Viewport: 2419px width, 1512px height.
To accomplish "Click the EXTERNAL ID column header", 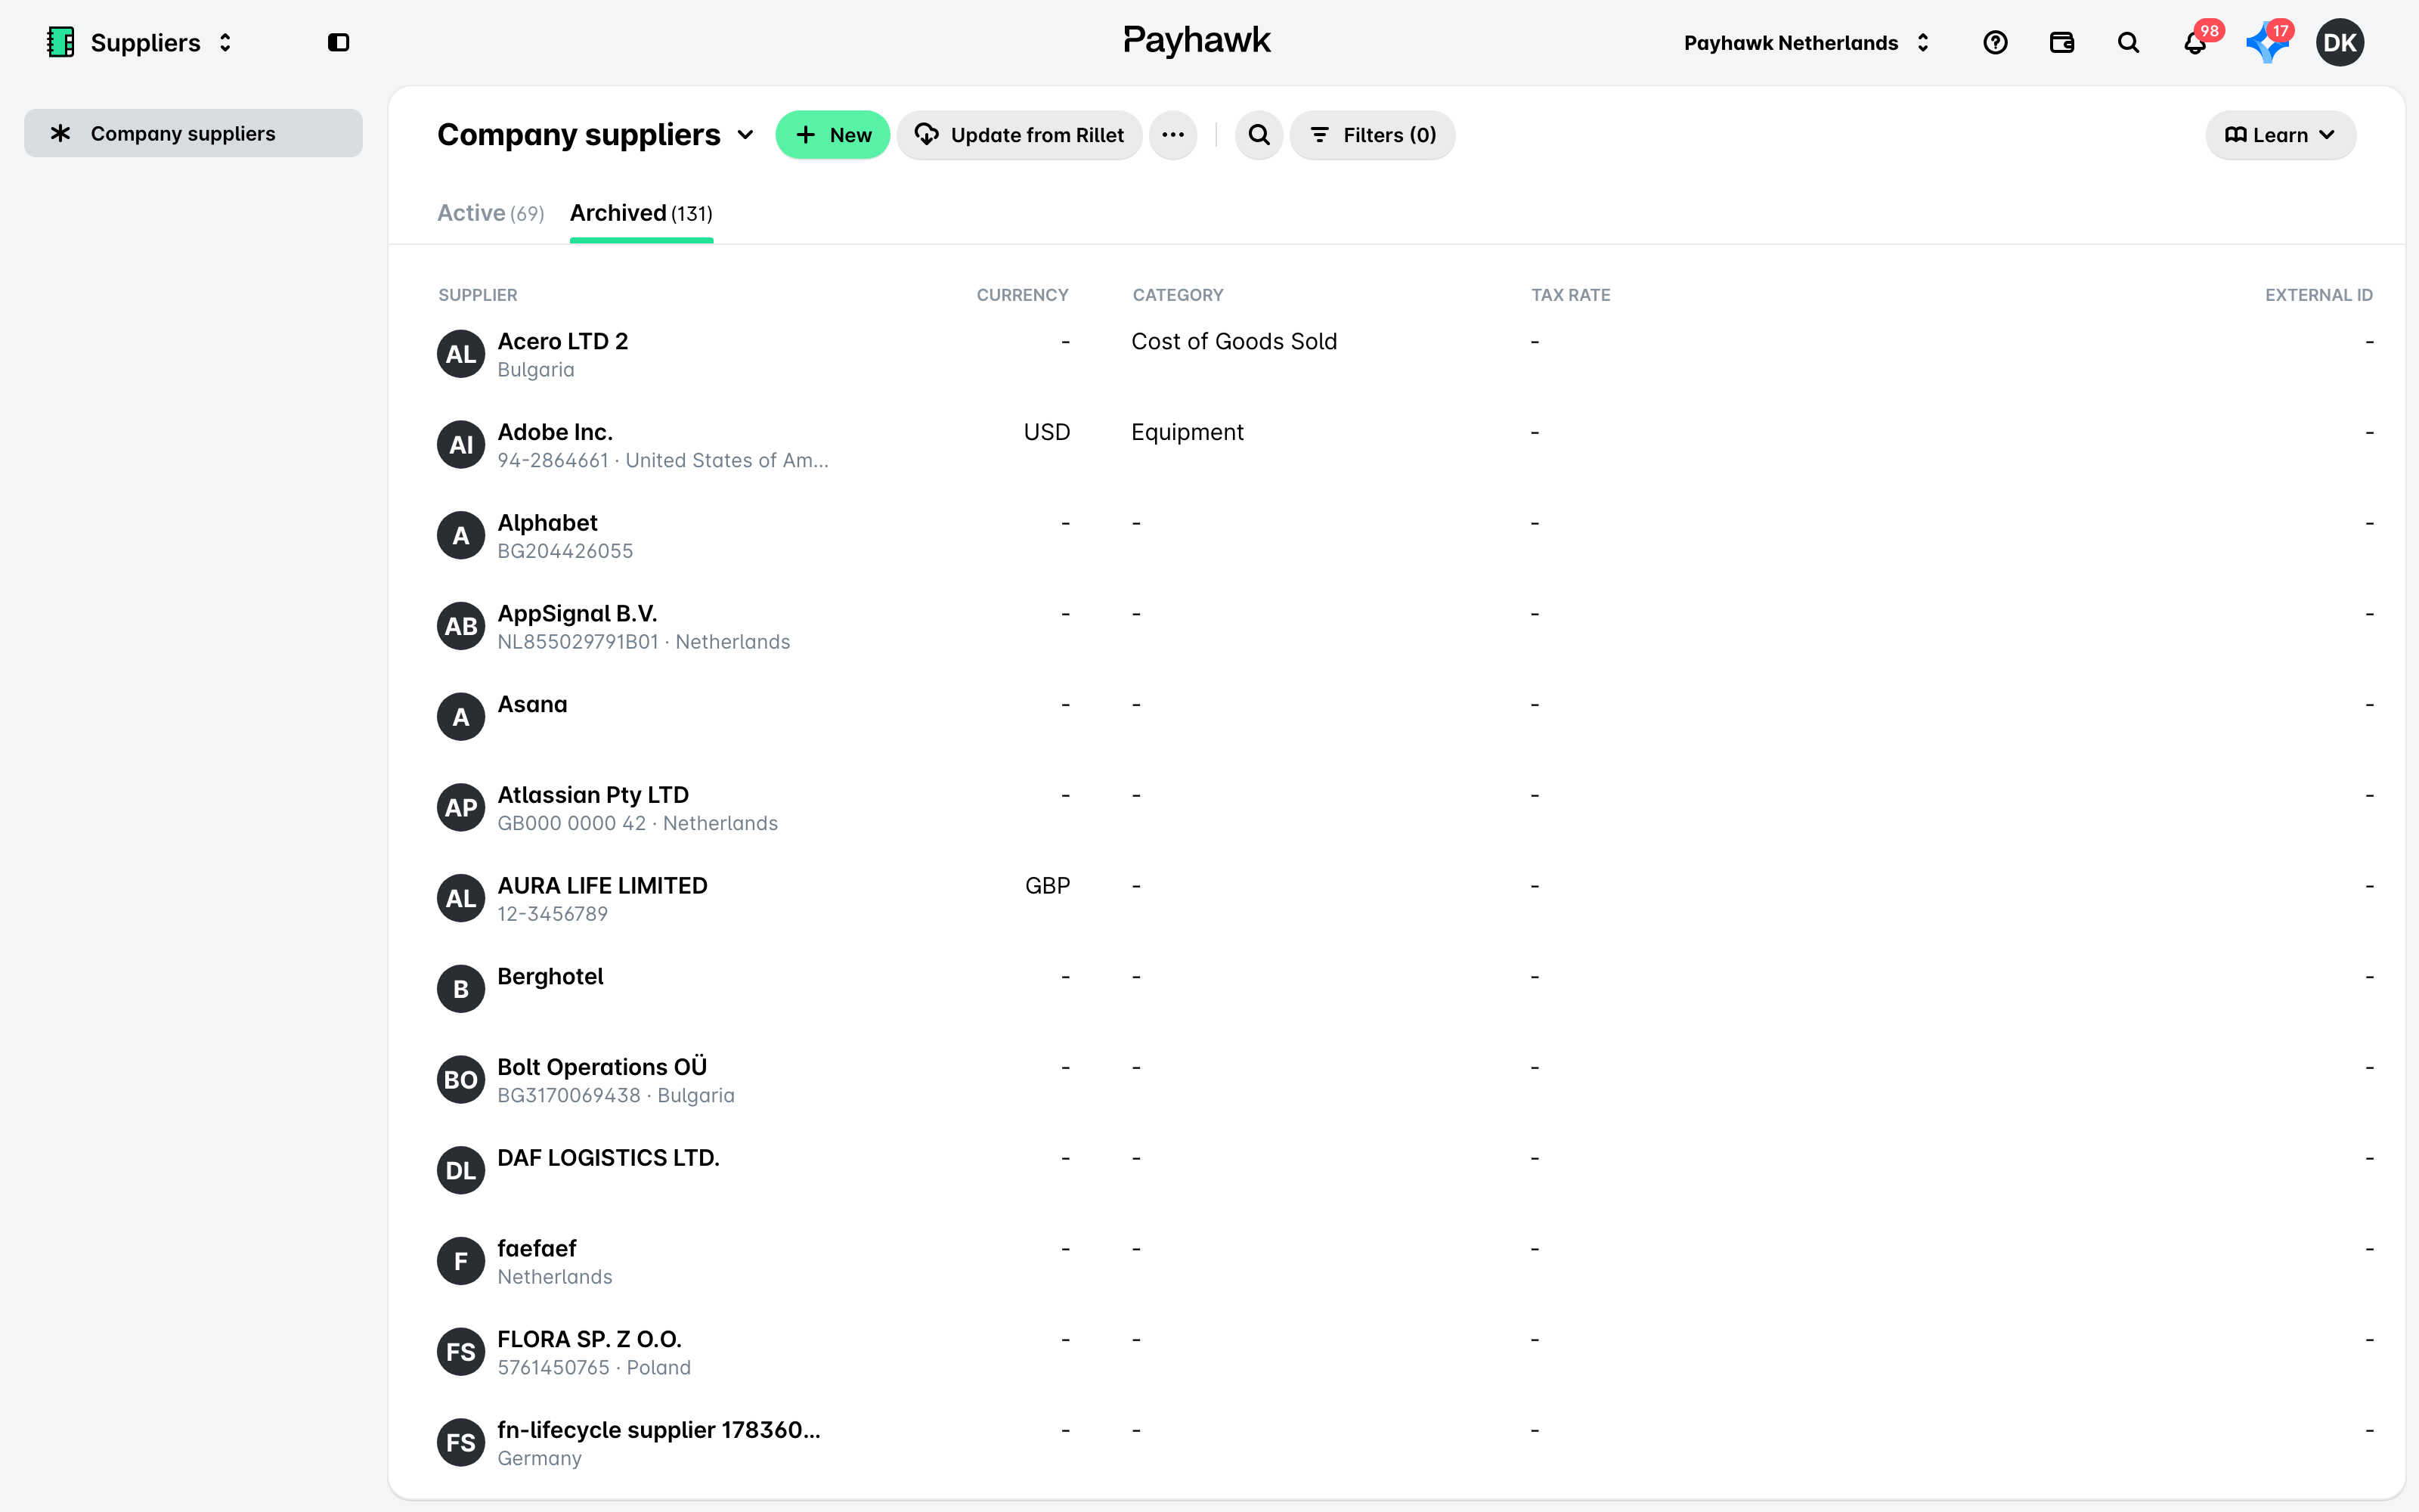I will point(2318,295).
